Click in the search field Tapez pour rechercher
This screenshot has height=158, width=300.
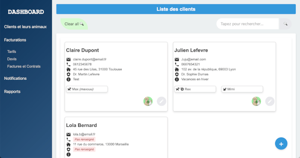coord(248,24)
